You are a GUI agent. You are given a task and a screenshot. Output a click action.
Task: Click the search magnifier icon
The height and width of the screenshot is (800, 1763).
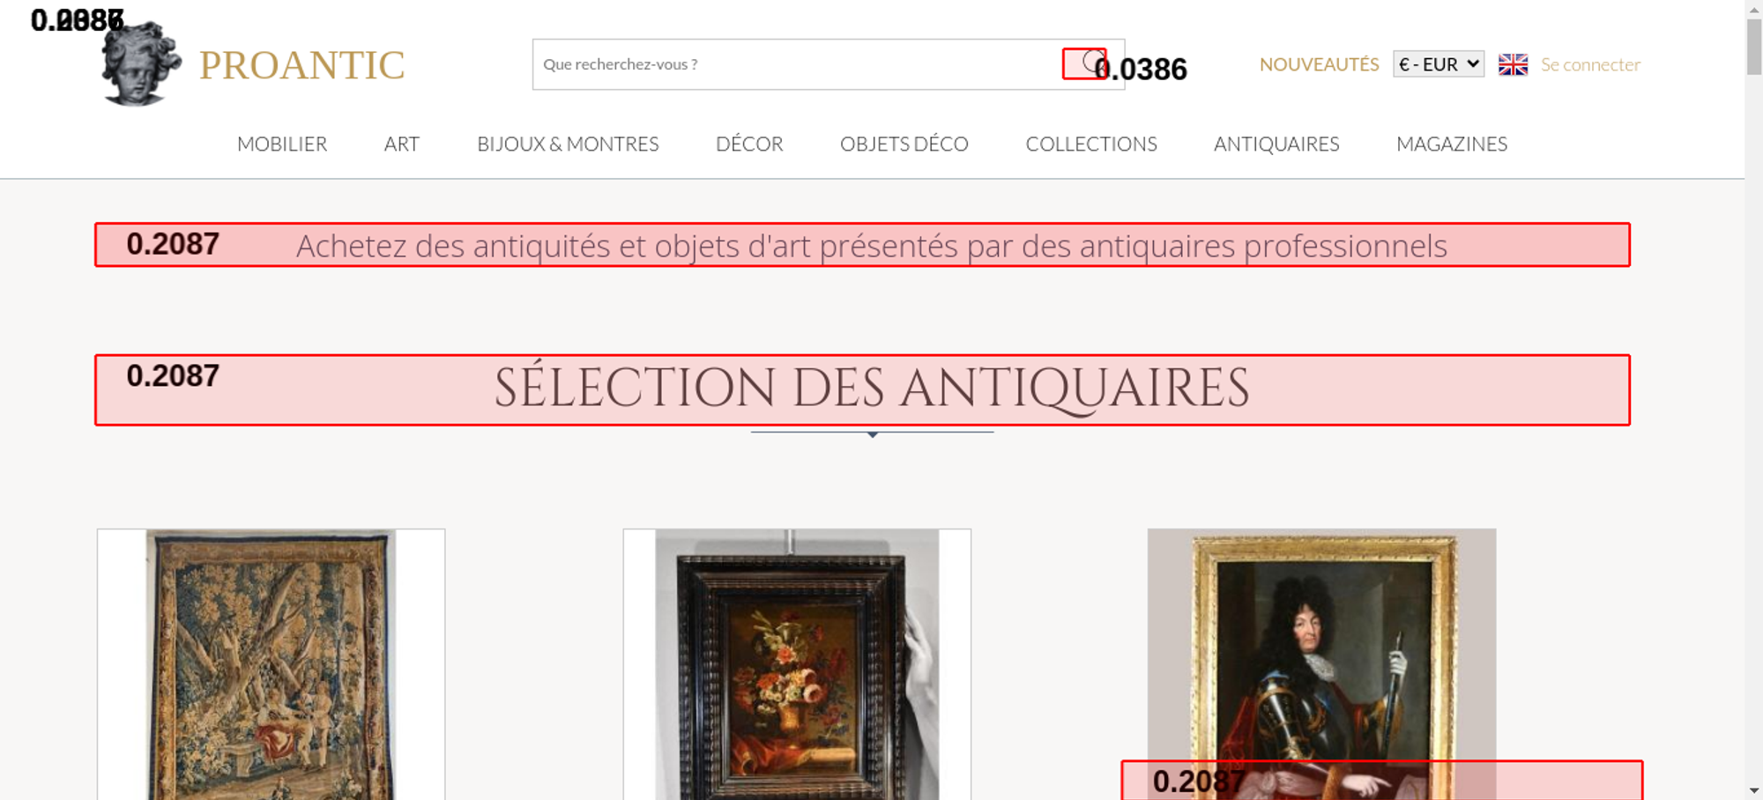(1092, 63)
